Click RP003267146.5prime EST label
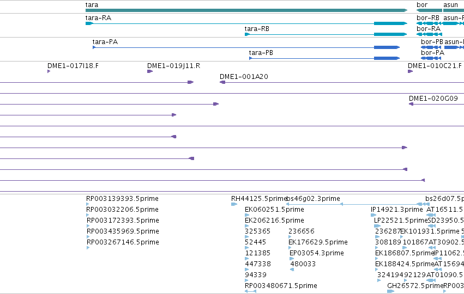This screenshot has width=464, height=294. [x=123, y=242]
